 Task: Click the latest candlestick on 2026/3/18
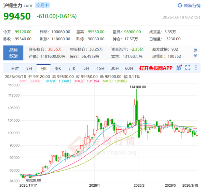click(197, 135)
